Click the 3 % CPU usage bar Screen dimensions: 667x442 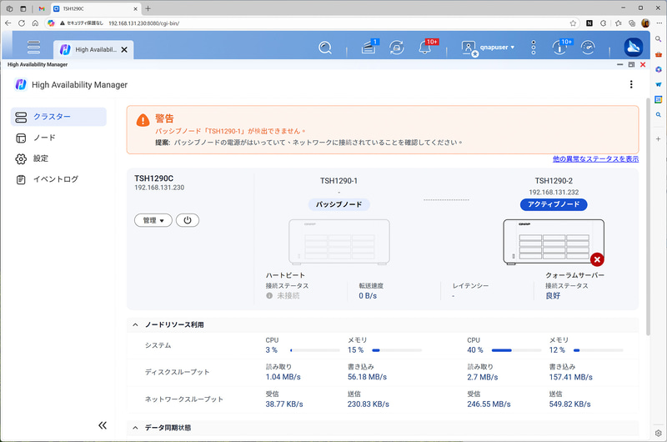315,350
